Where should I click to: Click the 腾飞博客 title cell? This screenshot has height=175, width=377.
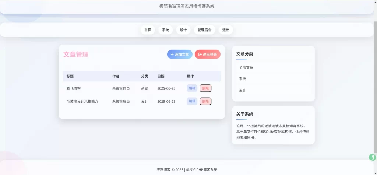point(74,88)
